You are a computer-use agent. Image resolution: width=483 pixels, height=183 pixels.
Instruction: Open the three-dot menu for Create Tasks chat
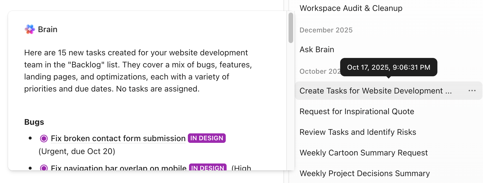(x=472, y=91)
